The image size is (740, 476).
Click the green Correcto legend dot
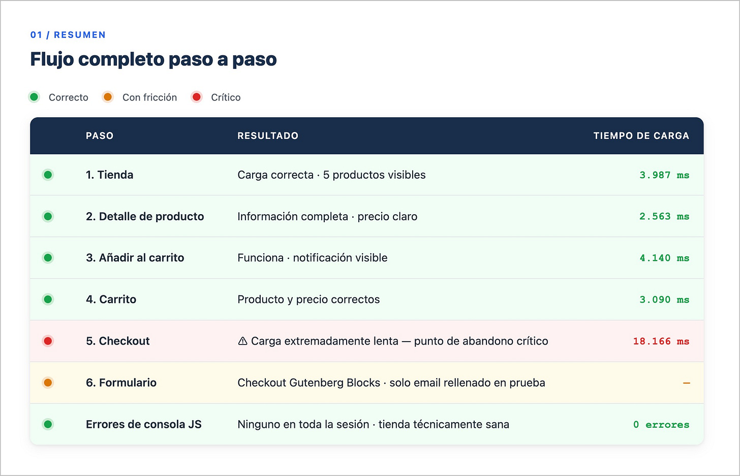pos(34,97)
